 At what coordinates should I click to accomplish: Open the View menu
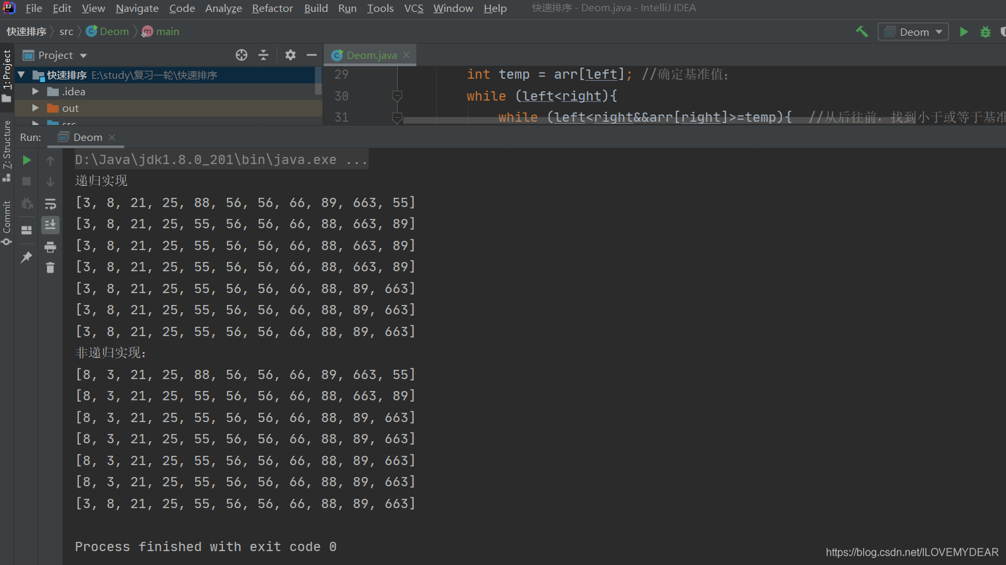click(x=93, y=8)
